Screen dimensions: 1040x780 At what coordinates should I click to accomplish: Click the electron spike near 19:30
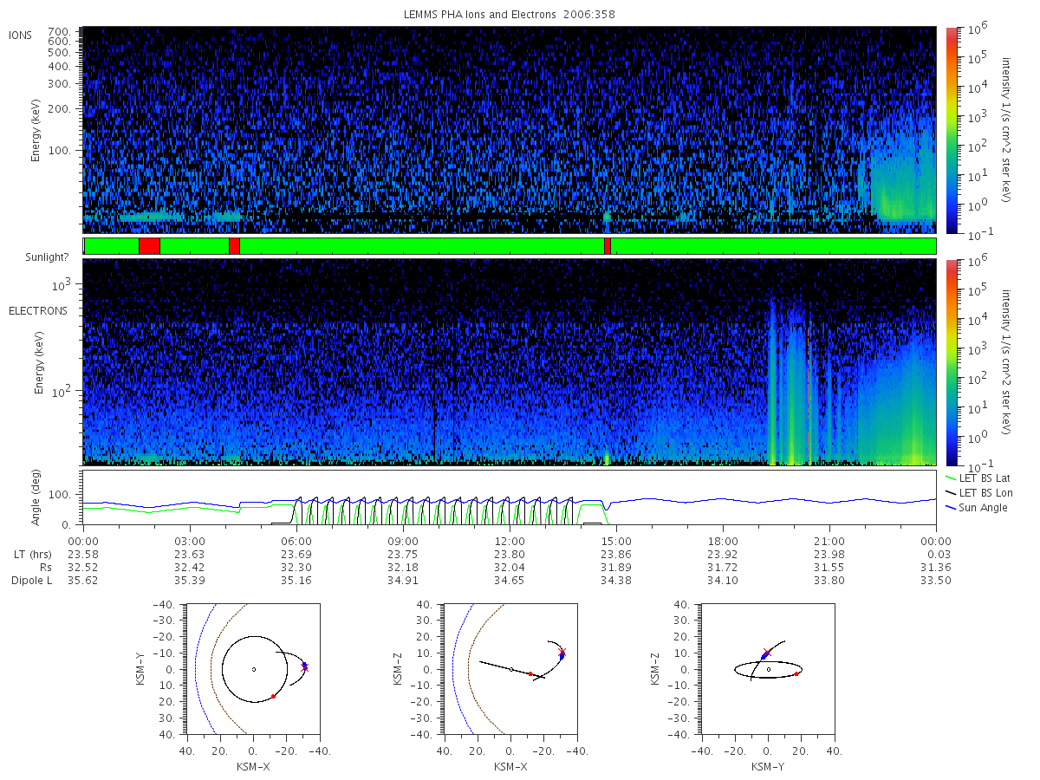pos(772,381)
